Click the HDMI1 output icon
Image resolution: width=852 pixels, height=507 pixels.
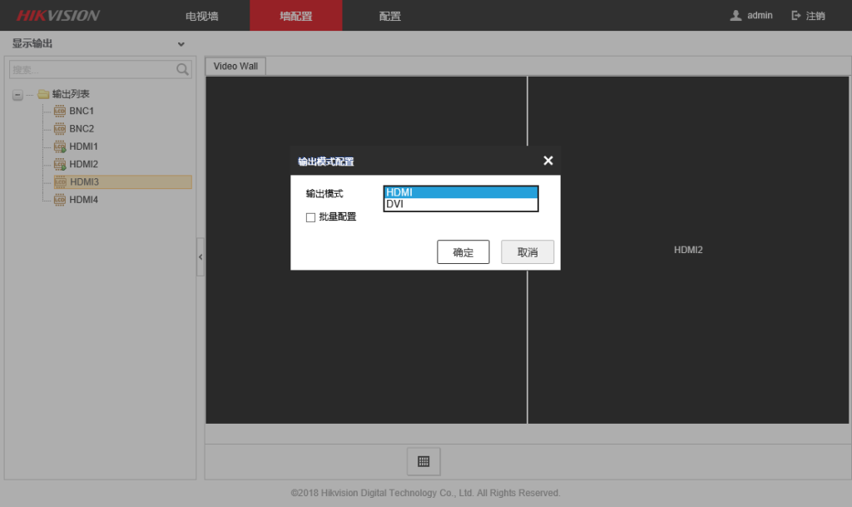pyautogui.click(x=60, y=147)
